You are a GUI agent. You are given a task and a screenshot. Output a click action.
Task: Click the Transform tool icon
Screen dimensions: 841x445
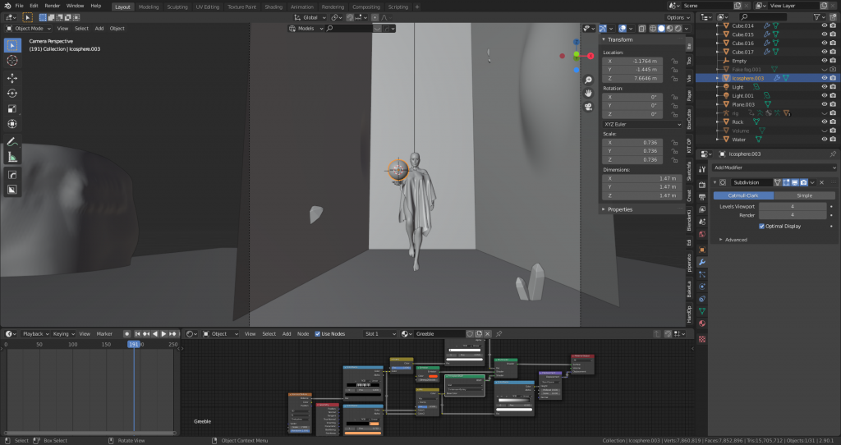click(x=12, y=124)
